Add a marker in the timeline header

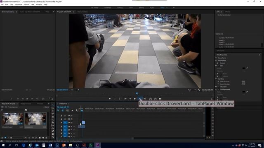click(x=72, y=111)
